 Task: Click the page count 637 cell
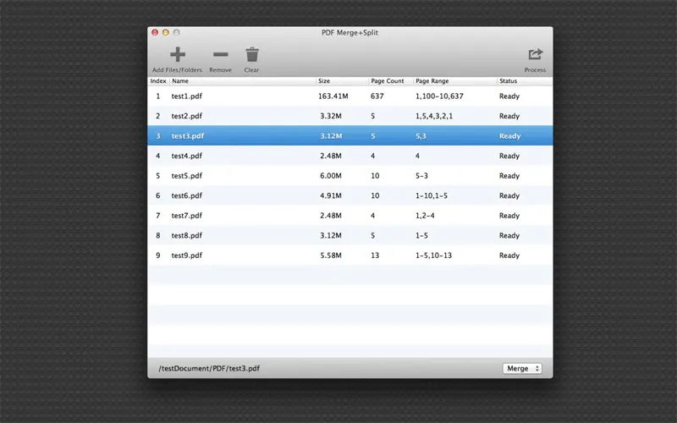click(x=377, y=96)
